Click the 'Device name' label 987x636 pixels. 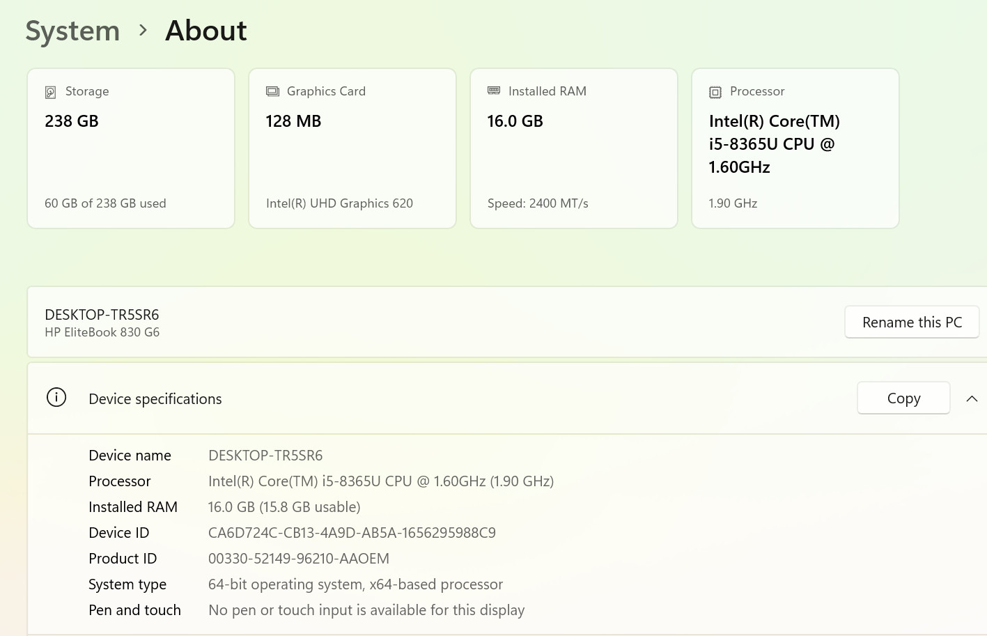coord(130,456)
